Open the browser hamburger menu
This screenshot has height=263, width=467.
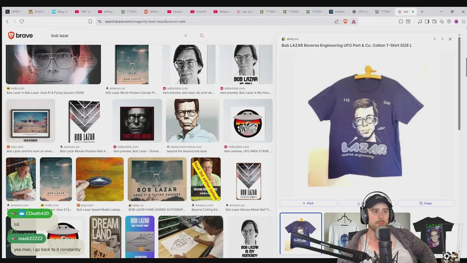tap(463, 22)
